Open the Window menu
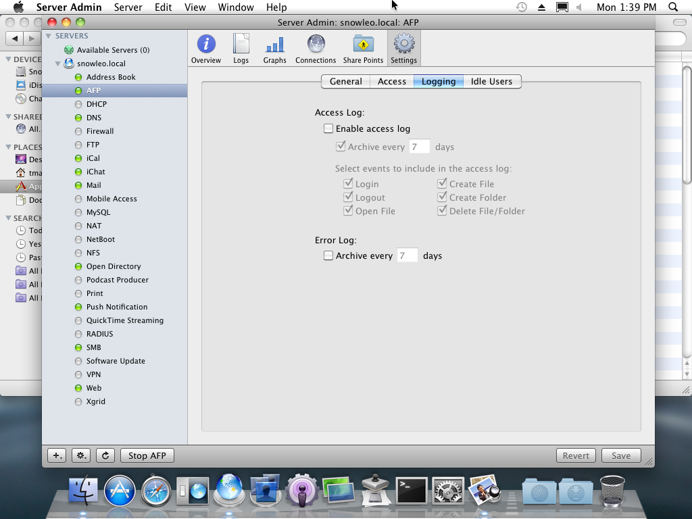The height and width of the screenshot is (519, 692). click(x=236, y=7)
